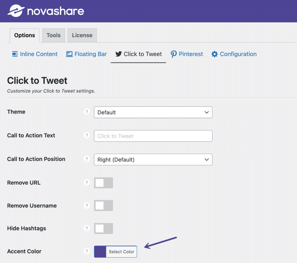Click the Twitter bird icon
The width and height of the screenshot is (297, 263).
click(119, 54)
